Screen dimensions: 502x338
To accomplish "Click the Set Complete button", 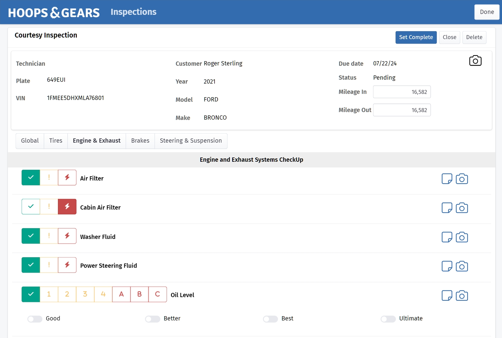I will click(x=416, y=37).
